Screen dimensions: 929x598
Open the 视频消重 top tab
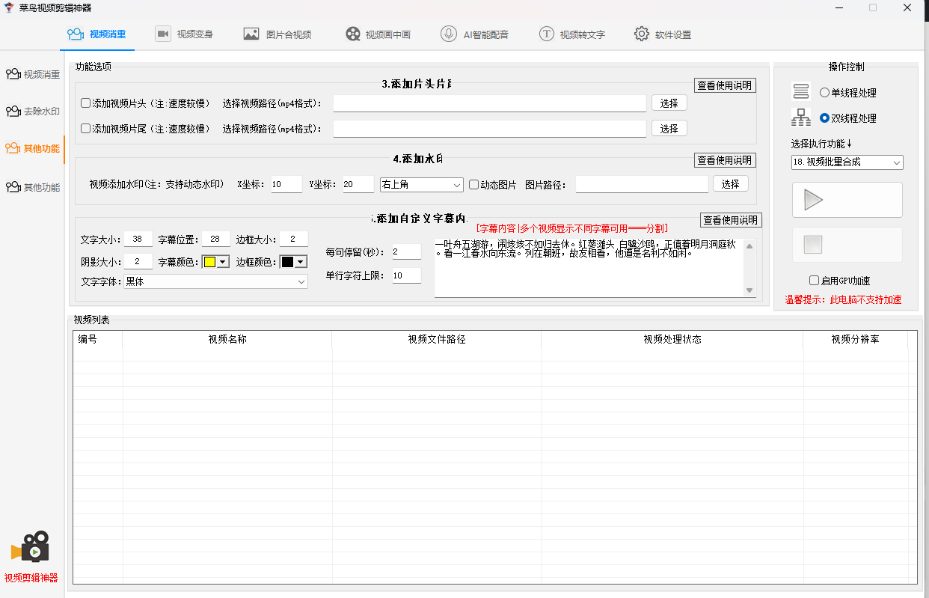(x=96, y=34)
